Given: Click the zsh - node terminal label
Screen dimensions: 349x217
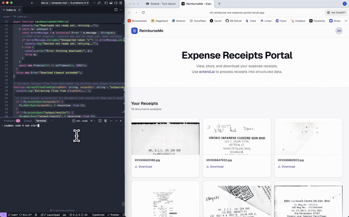Looking at the screenshot, I should (x=80, y=121).
